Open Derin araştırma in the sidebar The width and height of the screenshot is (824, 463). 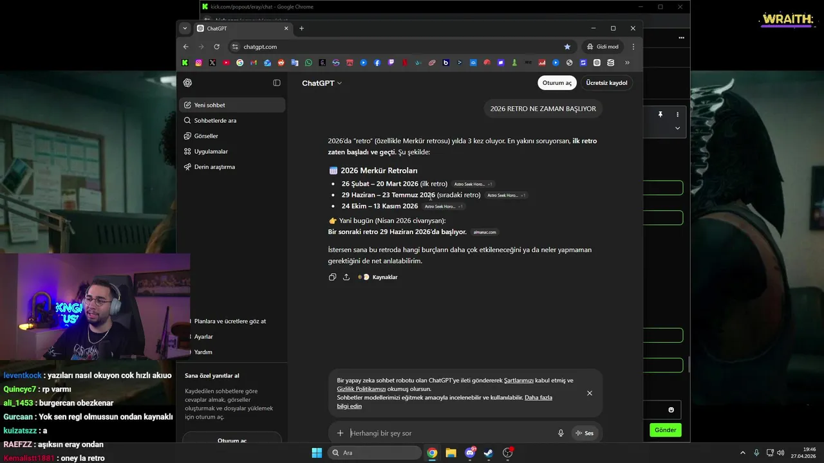(232, 167)
